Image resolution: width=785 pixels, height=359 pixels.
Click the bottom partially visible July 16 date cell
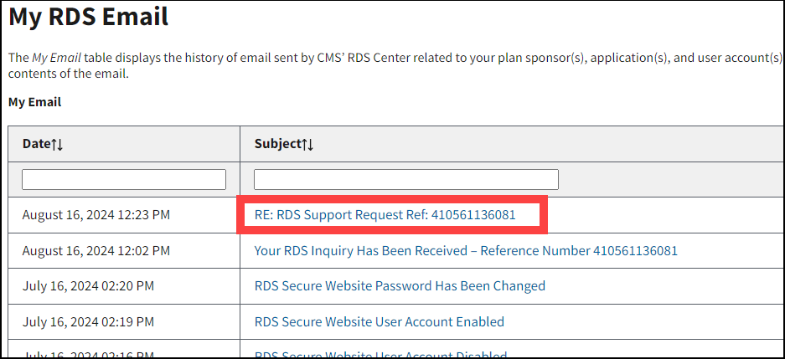pyautogui.click(x=88, y=355)
